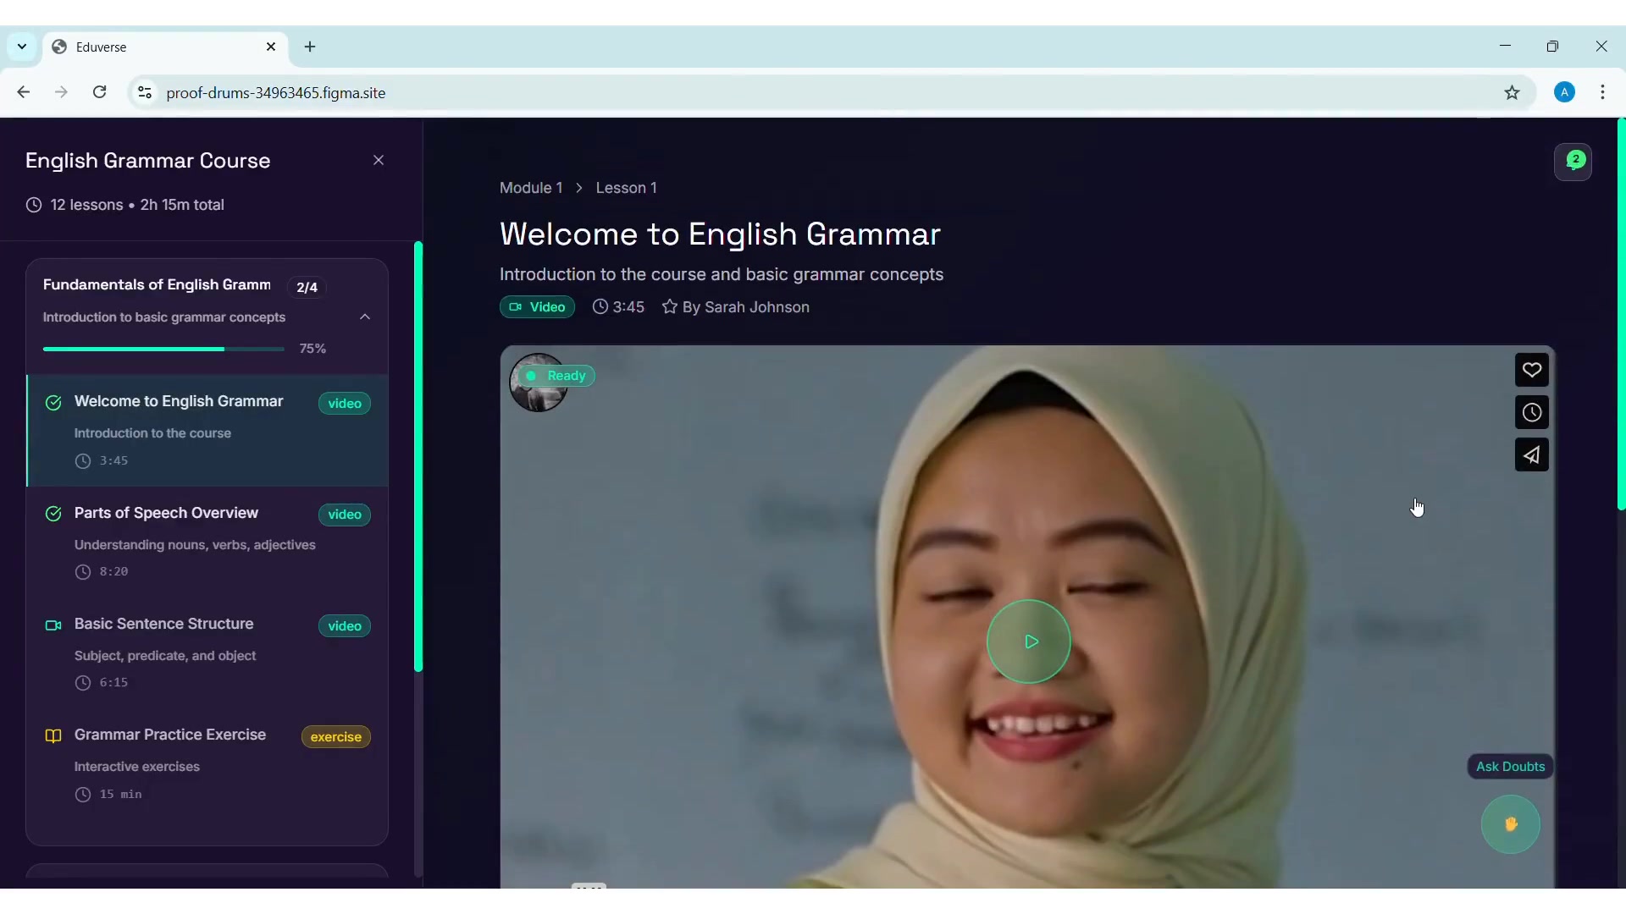Open Basic Sentence Structure lesson
Image resolution: width=1626 pixels, height=914 pixels.
click(x=208, y=652)
